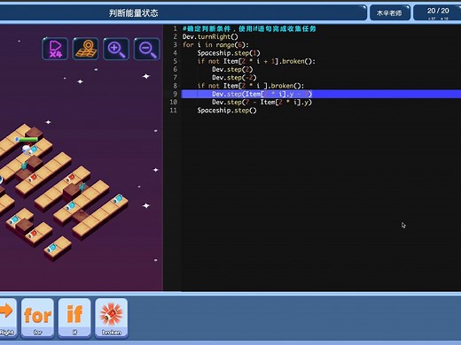Screen dimensions: 461x345
Task: Open the 20 / 20 level counter
Action: (437, 13)
